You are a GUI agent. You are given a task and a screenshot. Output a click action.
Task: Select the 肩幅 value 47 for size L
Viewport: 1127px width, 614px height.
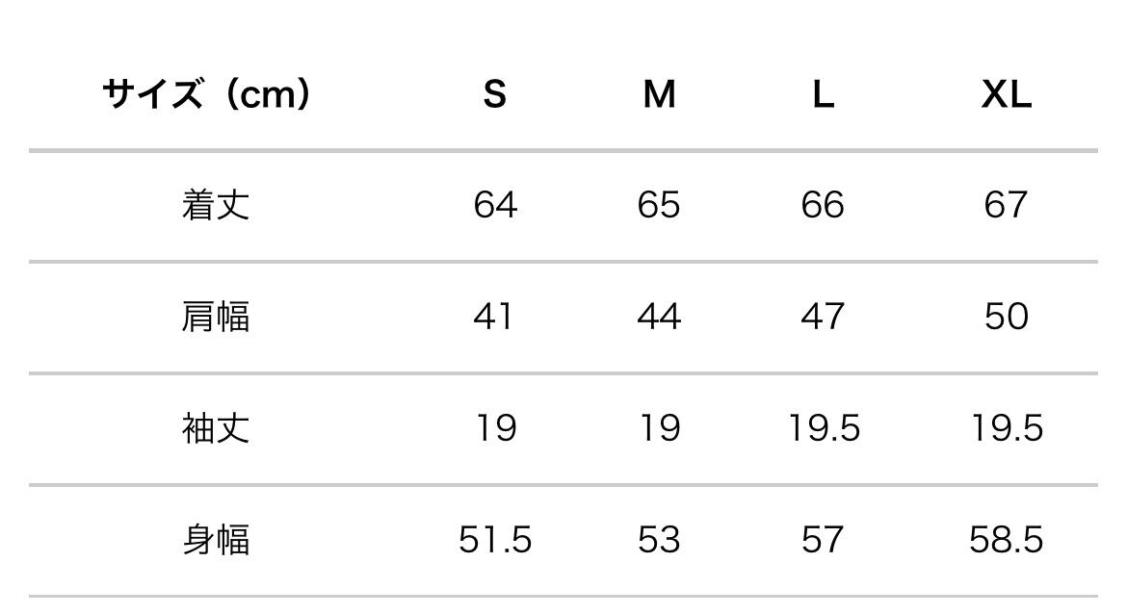pos(823,317)
